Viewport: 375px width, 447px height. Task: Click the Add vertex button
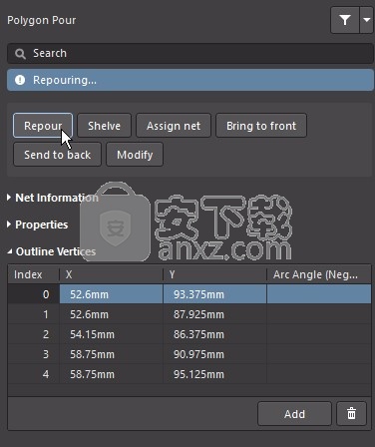point(294,414)
